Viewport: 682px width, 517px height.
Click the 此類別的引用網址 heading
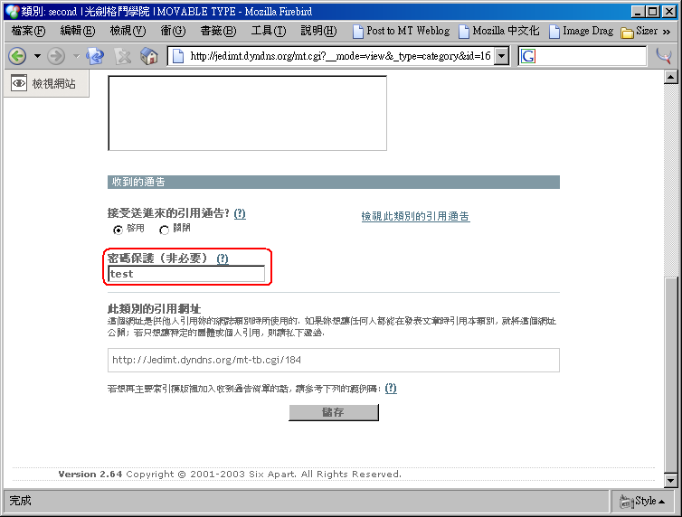pyautogui.click(x=154, y=309)
